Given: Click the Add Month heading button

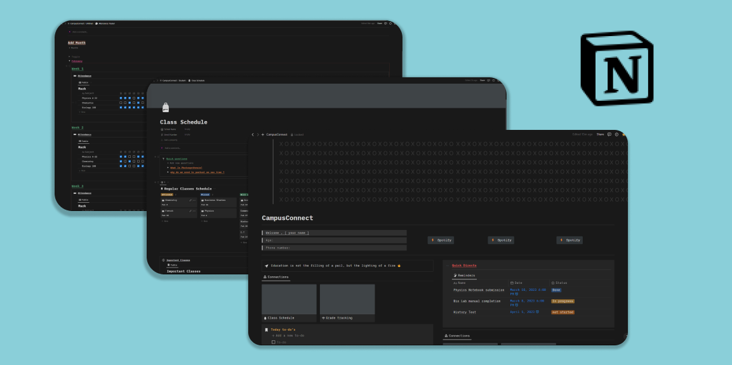Looking at the screenshot, I should pyautogui.click(x=77, y=42).
